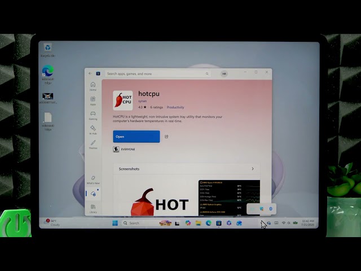
Task: Open Themes in Store sidebar
Action: (93, 145)
